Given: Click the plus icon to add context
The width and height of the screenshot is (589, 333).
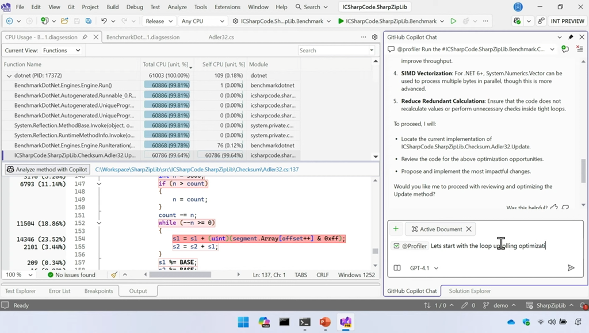Looking at the screenshot, I should pos(396,229).
